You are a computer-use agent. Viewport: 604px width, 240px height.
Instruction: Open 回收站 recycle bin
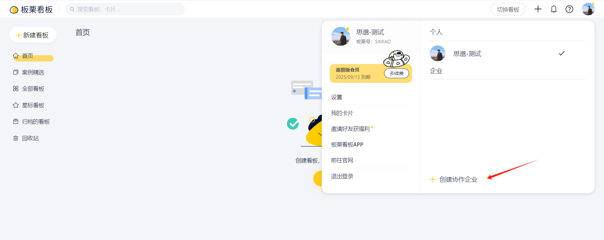pyautogui.click(x=30, y=138)
